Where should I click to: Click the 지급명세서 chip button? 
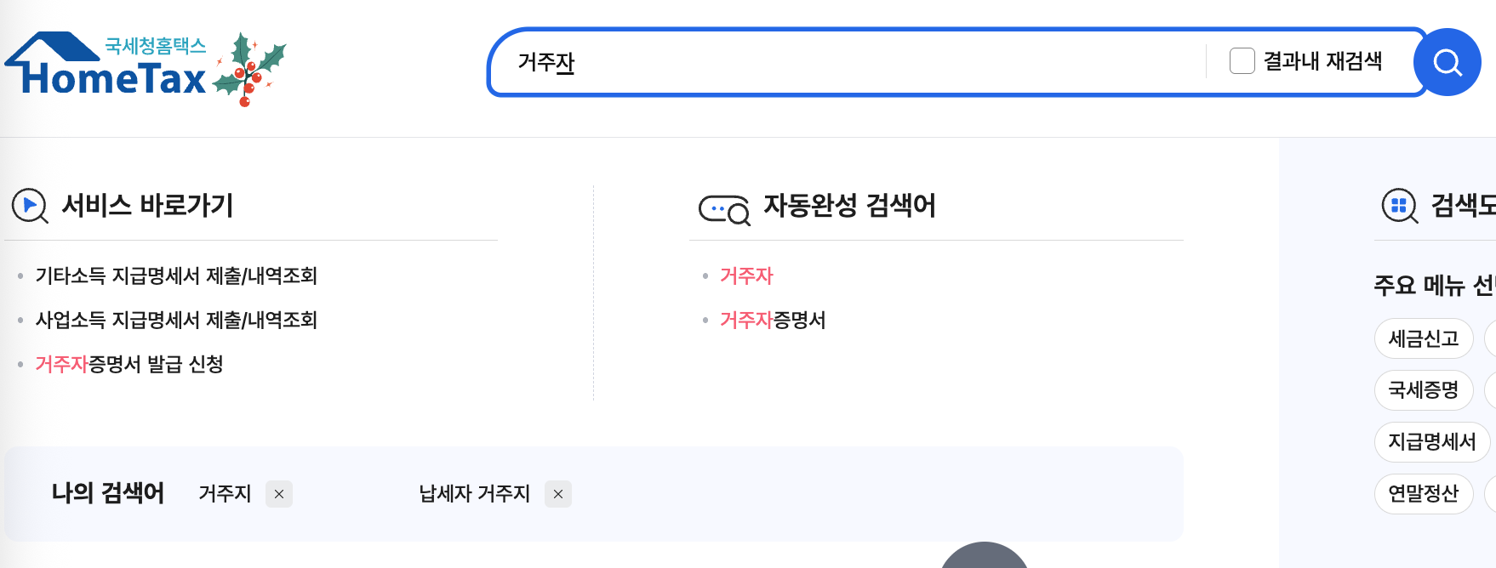point(1431,442)
